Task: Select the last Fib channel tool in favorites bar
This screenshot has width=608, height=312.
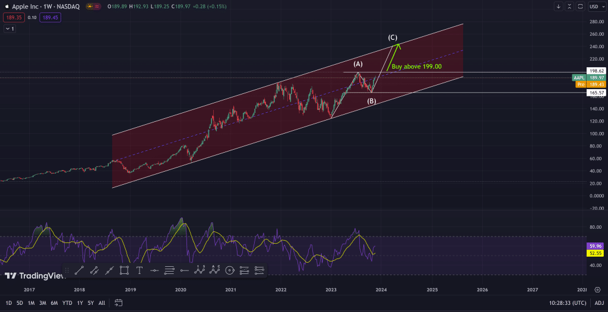Action: 259,270
